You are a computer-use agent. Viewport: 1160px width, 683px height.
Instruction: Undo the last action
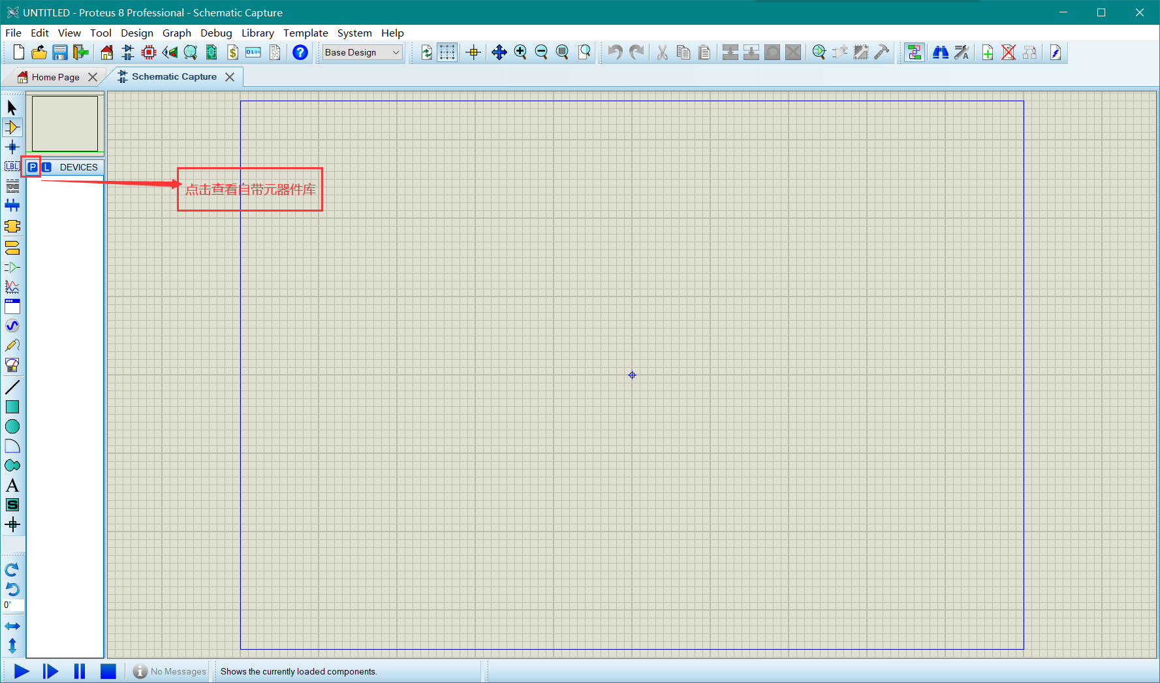pos(615,52)
